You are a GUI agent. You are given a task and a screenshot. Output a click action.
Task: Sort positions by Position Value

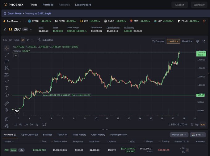click(x=59, y=142)
